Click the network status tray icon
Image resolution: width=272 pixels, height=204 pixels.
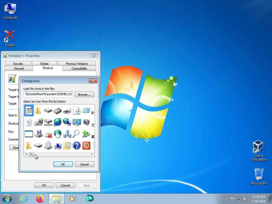239,199
